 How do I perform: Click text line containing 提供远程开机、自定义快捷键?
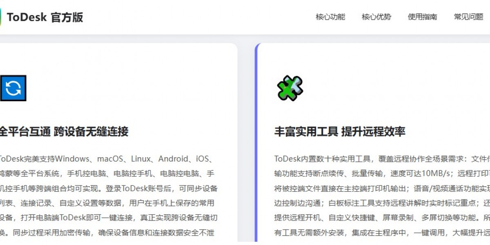click(x=382, y=218)
